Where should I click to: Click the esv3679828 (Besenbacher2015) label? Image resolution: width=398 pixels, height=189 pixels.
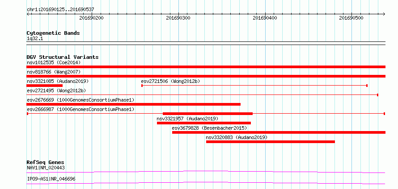[209, 128]
